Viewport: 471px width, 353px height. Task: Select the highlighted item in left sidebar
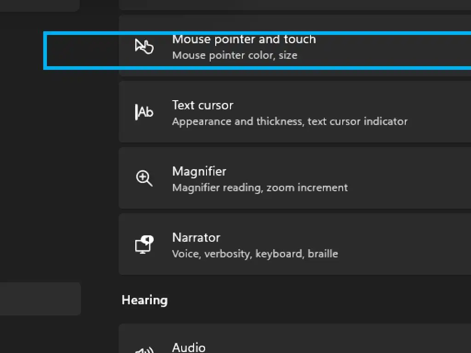click(40, 299)
